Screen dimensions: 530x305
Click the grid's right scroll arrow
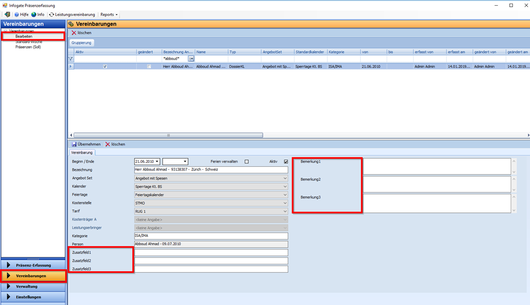click(528, 135)
